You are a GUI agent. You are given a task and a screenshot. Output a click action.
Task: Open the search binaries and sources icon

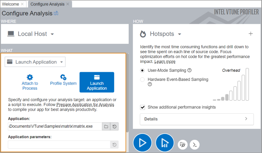click(x=182, y=144)
